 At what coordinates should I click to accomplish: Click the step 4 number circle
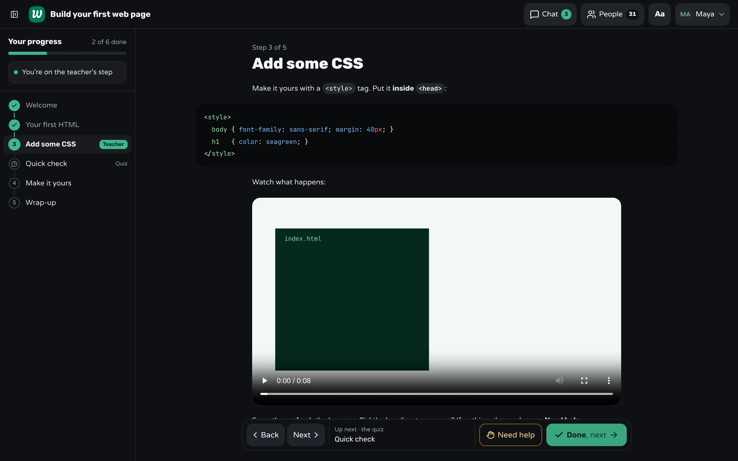[14, 183]
